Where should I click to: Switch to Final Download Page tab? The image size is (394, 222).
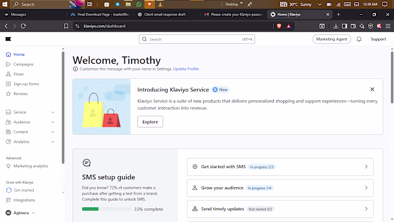pyautogui.click(x=101, y=15)
